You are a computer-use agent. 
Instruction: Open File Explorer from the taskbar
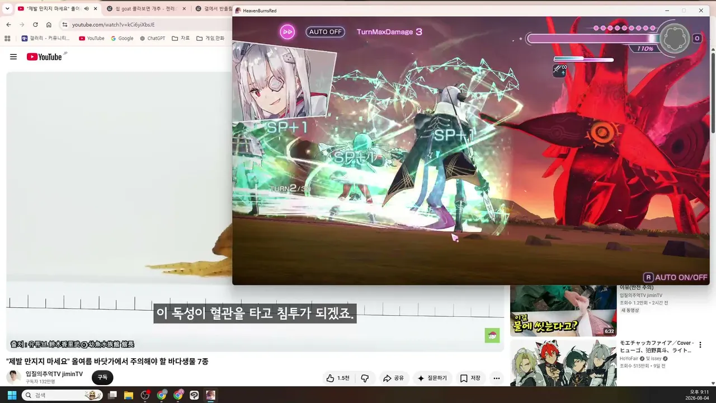pyautogui.click(x=129, y=395)
